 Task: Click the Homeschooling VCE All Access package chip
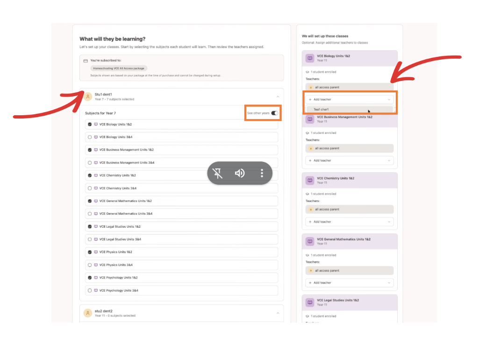pos(118,68)
